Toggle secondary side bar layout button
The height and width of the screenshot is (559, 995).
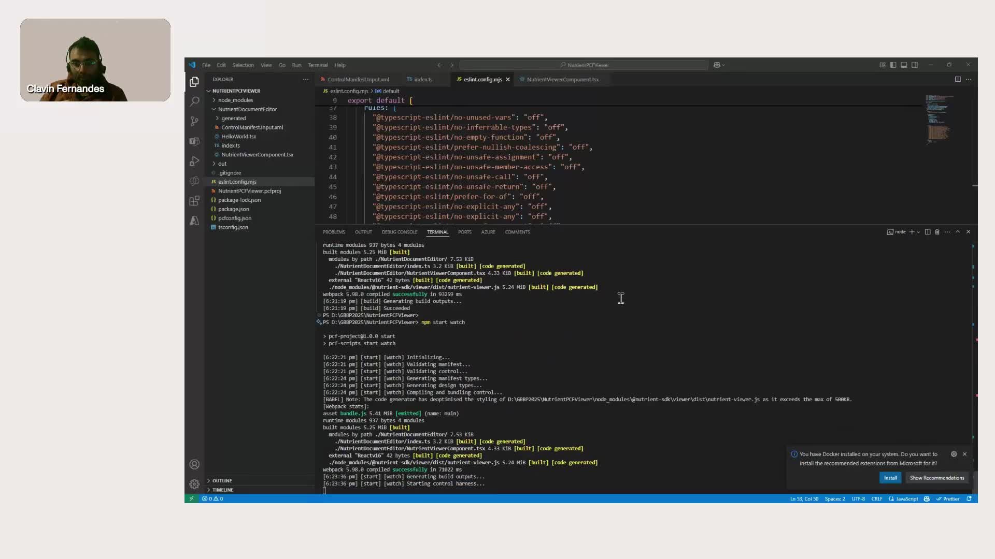pyautogui.click(x=915, y=65)
